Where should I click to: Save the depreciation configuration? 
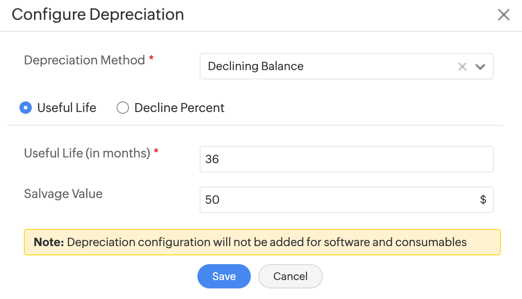[x=224, y=277]
